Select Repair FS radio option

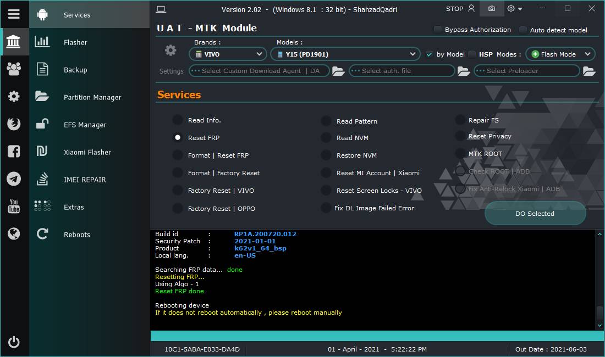coord(460,120)
